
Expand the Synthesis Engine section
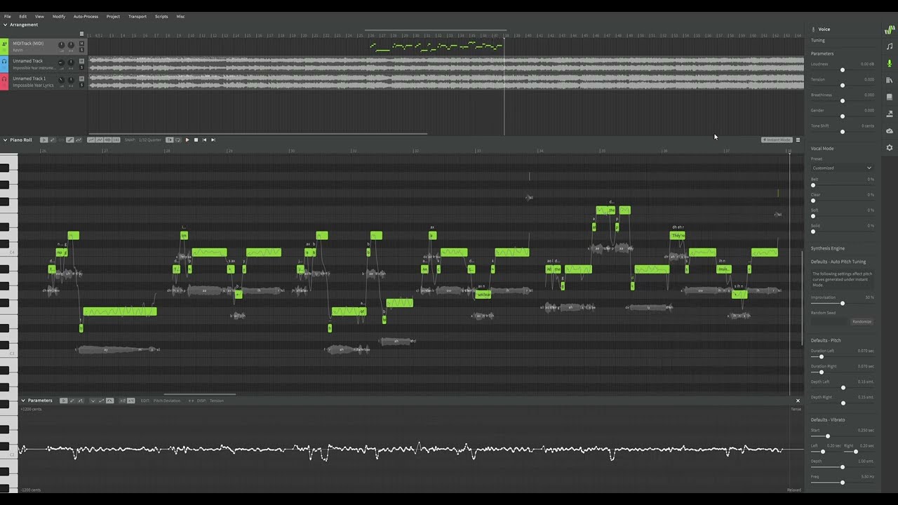pyautogui.click(x=828, y=248)
